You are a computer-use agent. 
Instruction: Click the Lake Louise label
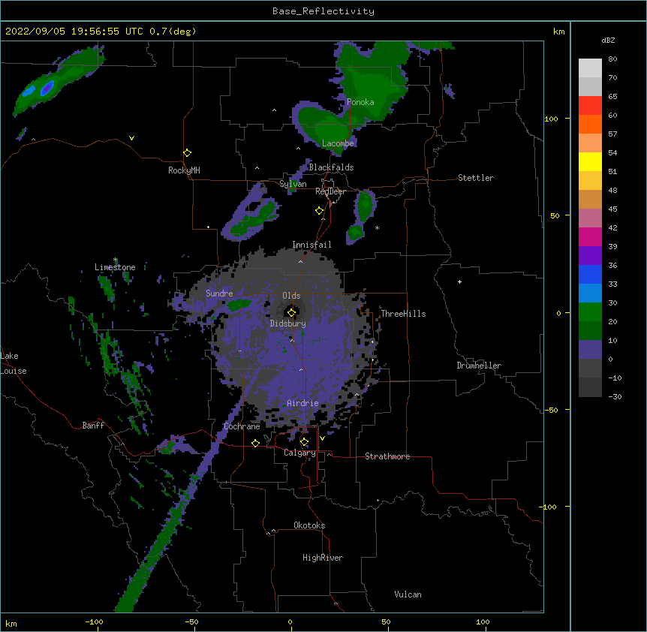point(14,363)
